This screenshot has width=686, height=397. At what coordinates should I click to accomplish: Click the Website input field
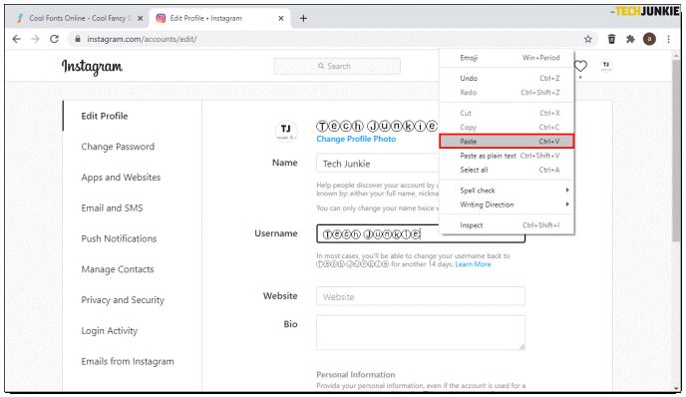[x=421, y=296]
